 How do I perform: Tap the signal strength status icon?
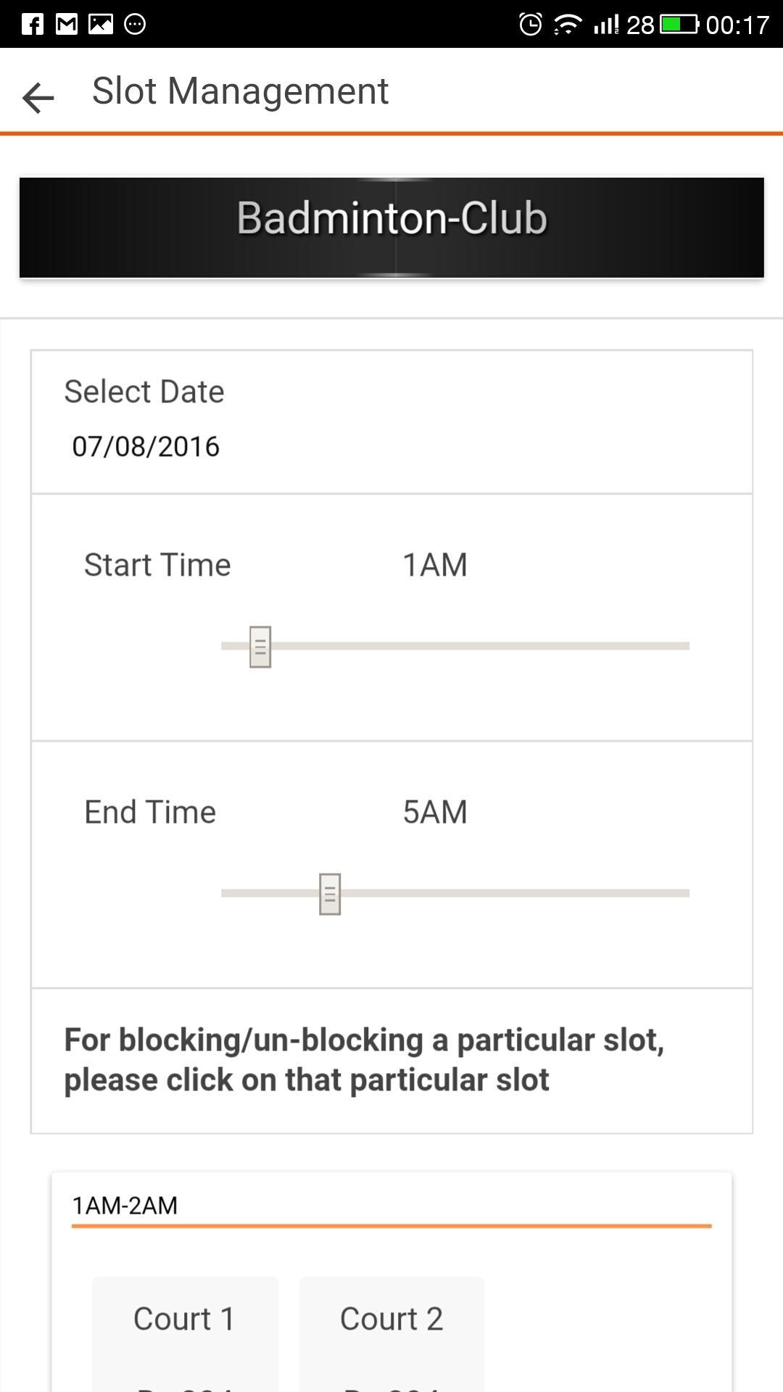pos(606,25)
